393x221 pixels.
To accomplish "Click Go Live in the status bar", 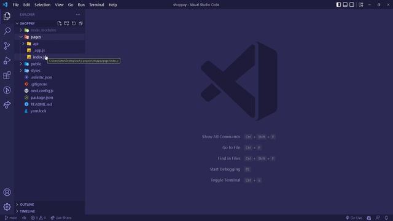I will [354, 218].
